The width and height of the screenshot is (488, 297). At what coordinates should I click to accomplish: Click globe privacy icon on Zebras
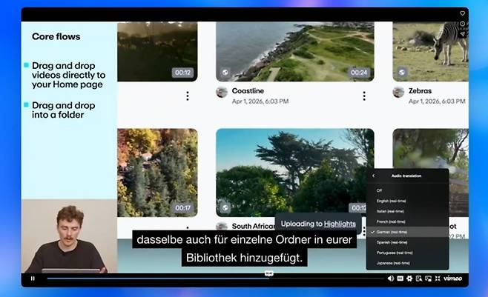(x=402, y=73)
